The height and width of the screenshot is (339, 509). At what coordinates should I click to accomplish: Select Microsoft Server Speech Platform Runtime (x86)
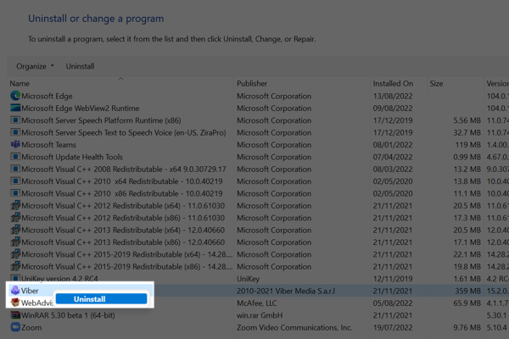(101, 120)
